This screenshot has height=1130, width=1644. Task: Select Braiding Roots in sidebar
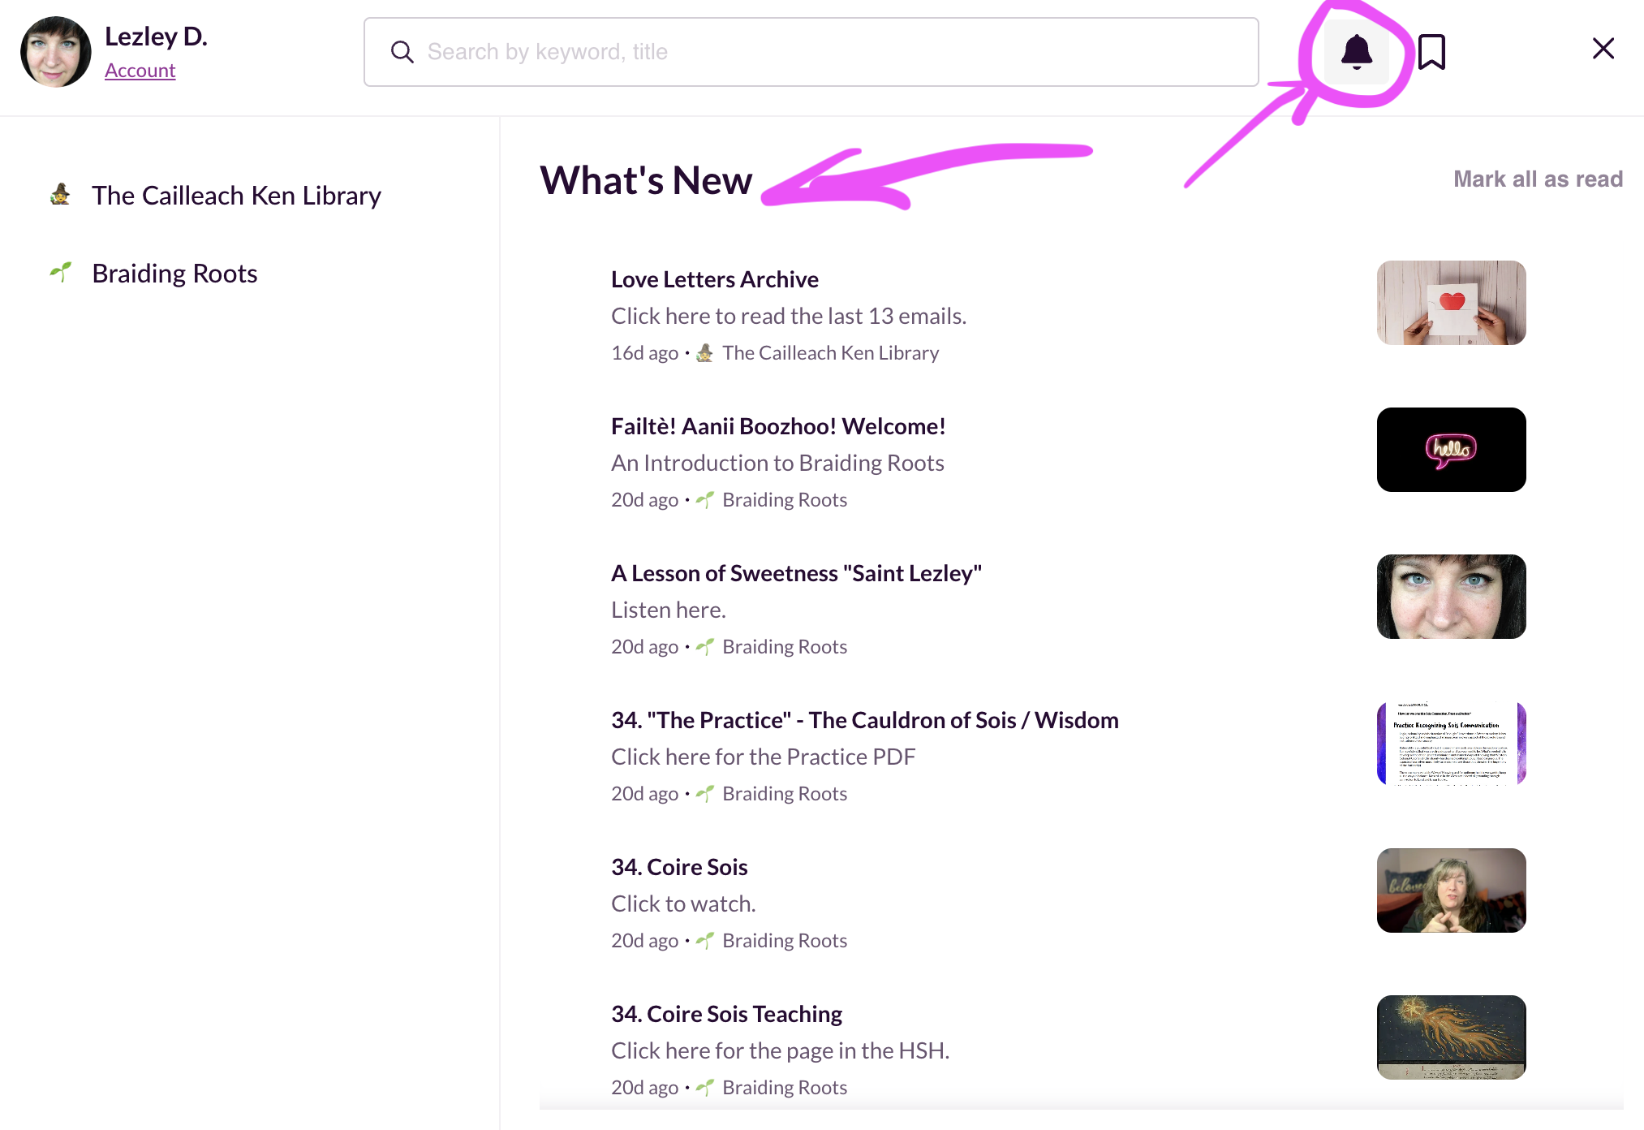[x=174, y=274]
